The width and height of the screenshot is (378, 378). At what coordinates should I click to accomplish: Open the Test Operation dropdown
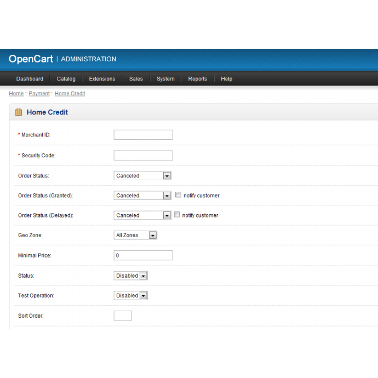click(131, 295)
